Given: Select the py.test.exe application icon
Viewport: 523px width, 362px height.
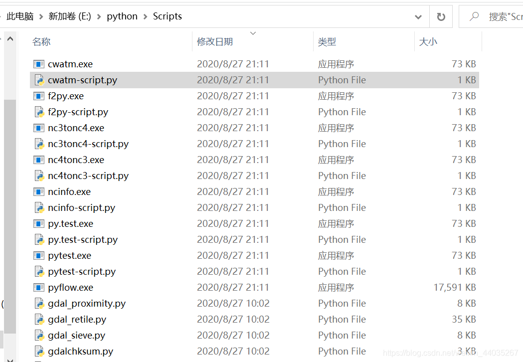Looking at the screenshot, I should [38, 223].
